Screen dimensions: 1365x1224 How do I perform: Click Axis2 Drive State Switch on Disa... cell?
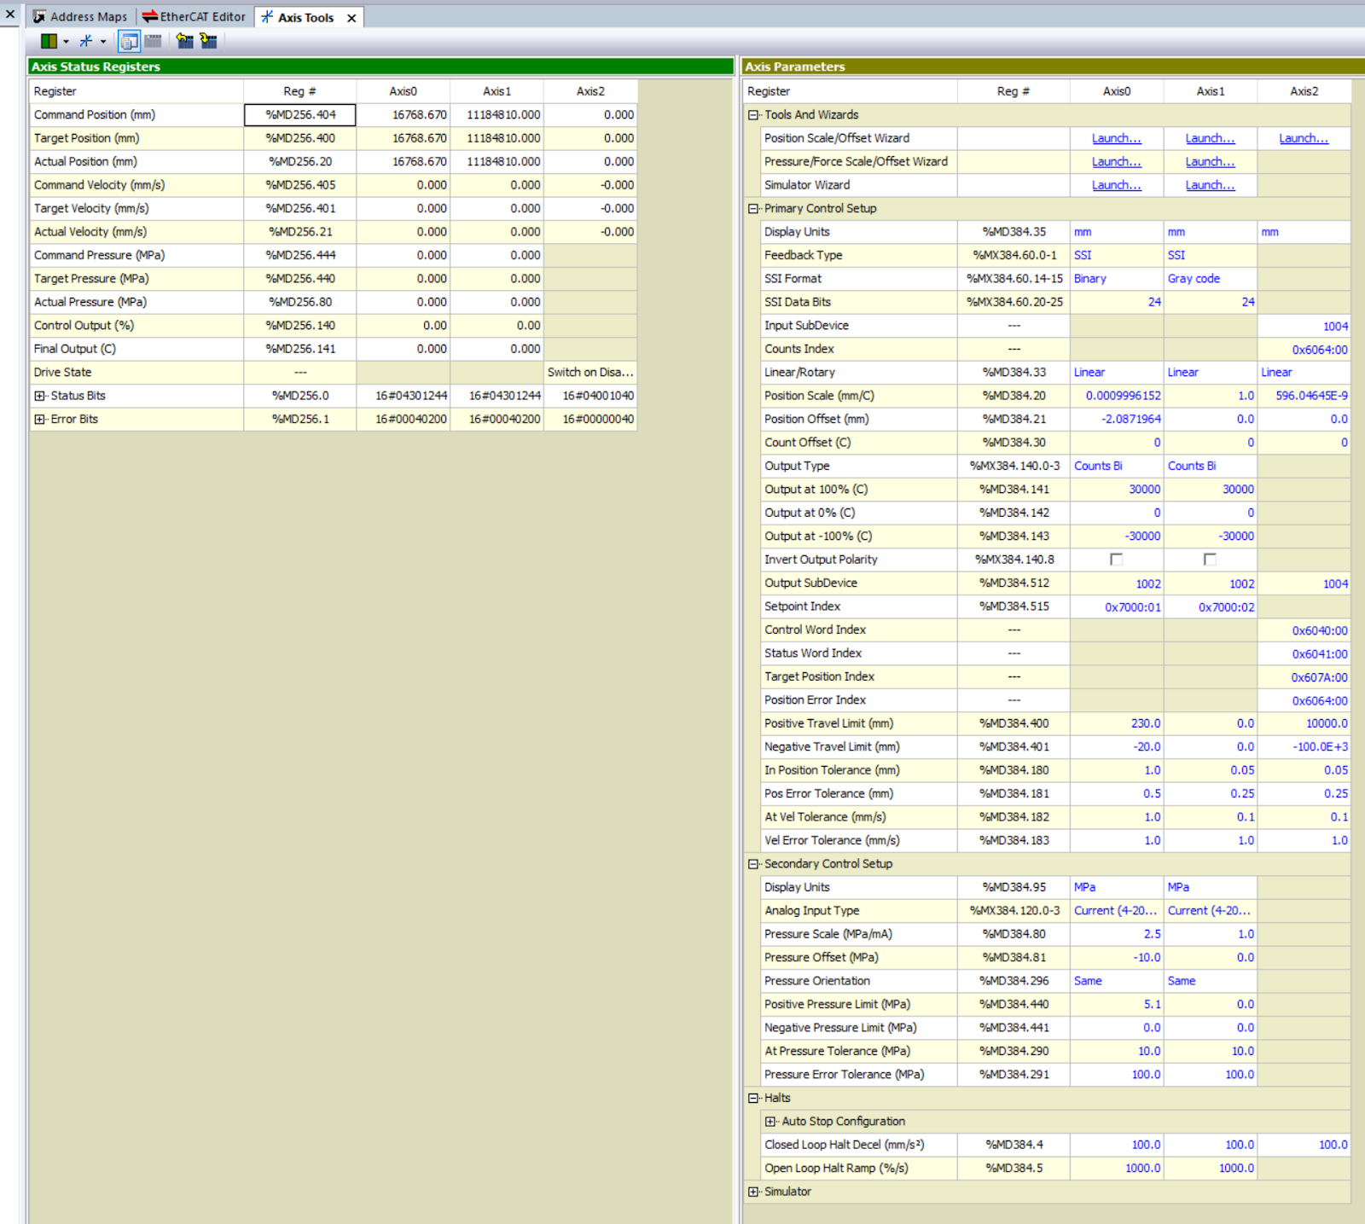click(x=590, y=373)
